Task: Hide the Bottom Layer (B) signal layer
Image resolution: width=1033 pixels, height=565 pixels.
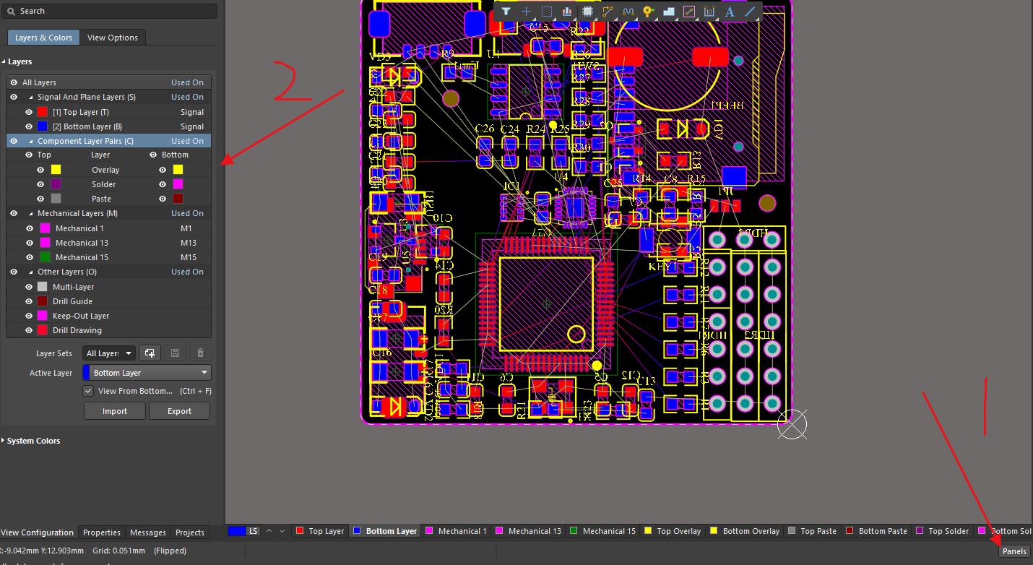Action: [x=29, y=126]
